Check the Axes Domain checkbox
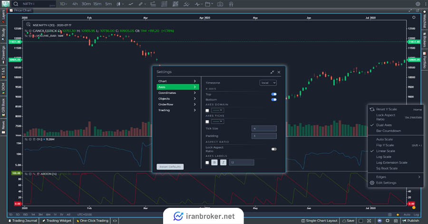The image size is (428, 224). pos(207,110)
